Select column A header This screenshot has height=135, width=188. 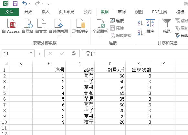[21, 64]
